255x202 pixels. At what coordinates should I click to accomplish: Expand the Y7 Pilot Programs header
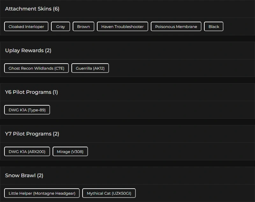point(28,134)
